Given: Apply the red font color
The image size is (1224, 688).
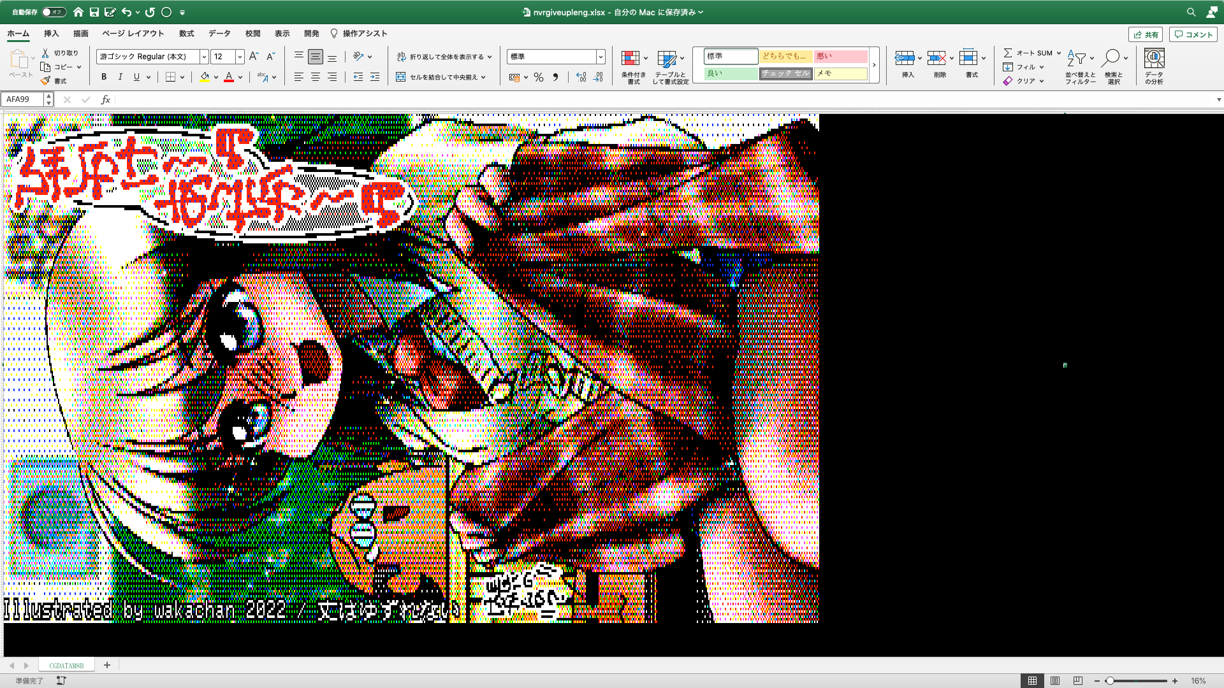Looking at the screenshot, I should 229,77.
